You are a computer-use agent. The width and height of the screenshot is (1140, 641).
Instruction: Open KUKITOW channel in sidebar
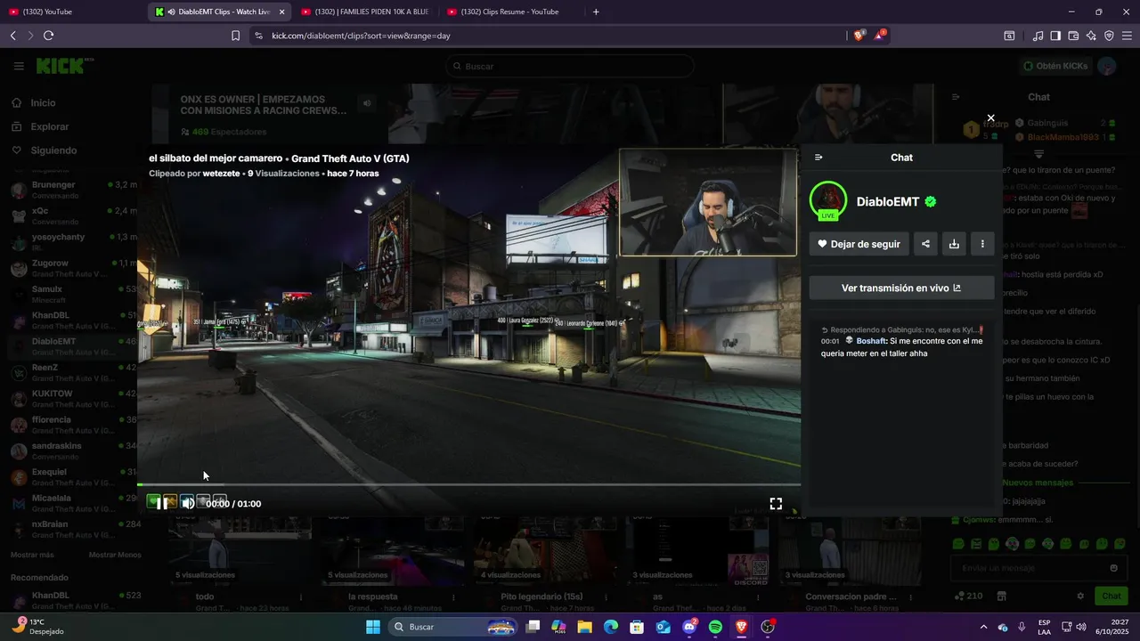[x=73, y=398]
